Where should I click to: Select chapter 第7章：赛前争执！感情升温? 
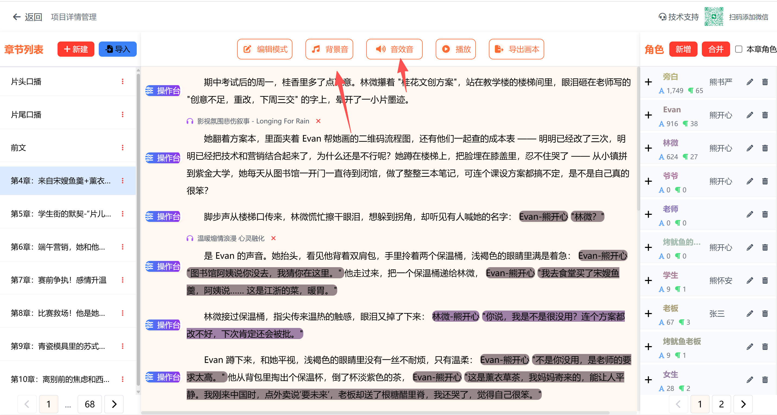[x=59, y=280]
